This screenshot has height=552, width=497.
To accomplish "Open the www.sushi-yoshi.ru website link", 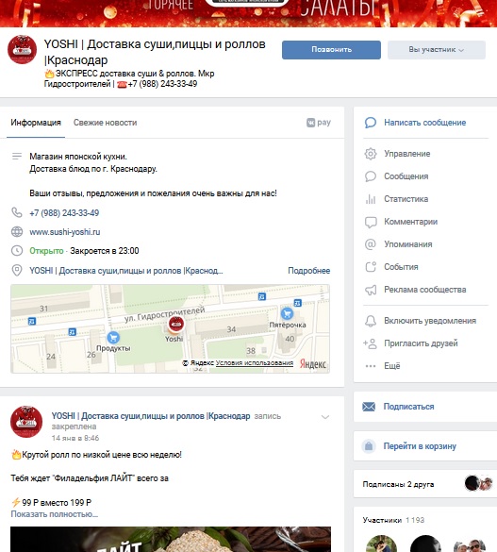I will (65, 232).
